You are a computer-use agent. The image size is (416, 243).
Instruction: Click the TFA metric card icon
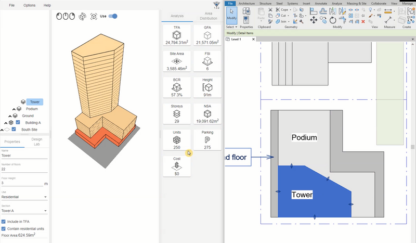coord(177,35)
